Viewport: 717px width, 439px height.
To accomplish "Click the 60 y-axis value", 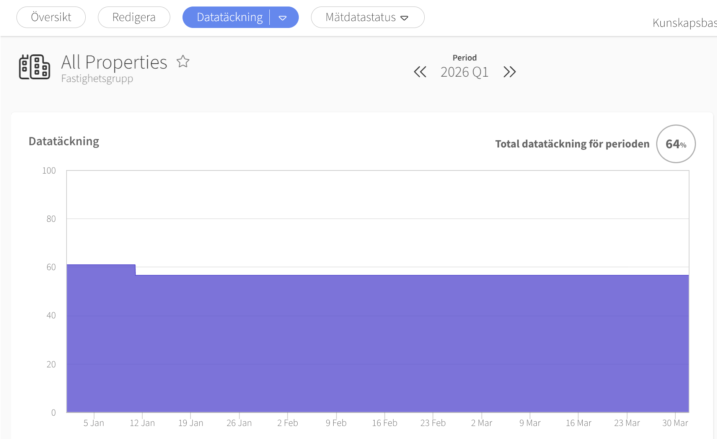I will 51,267.
